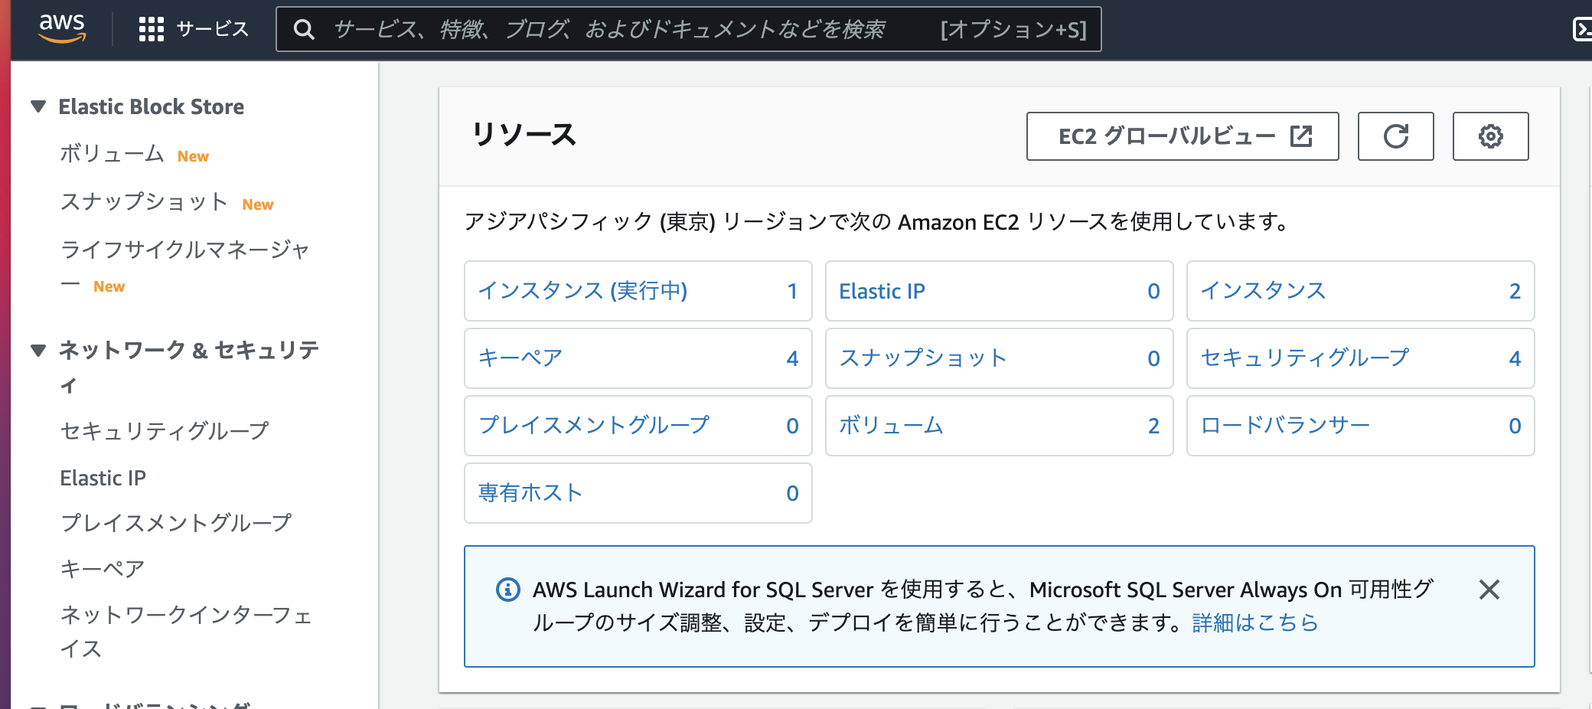This screenshot has width=1592, height=709.
Task: Dismiss the AWS Launch Wizard banner
Action: pos(1489,590)
